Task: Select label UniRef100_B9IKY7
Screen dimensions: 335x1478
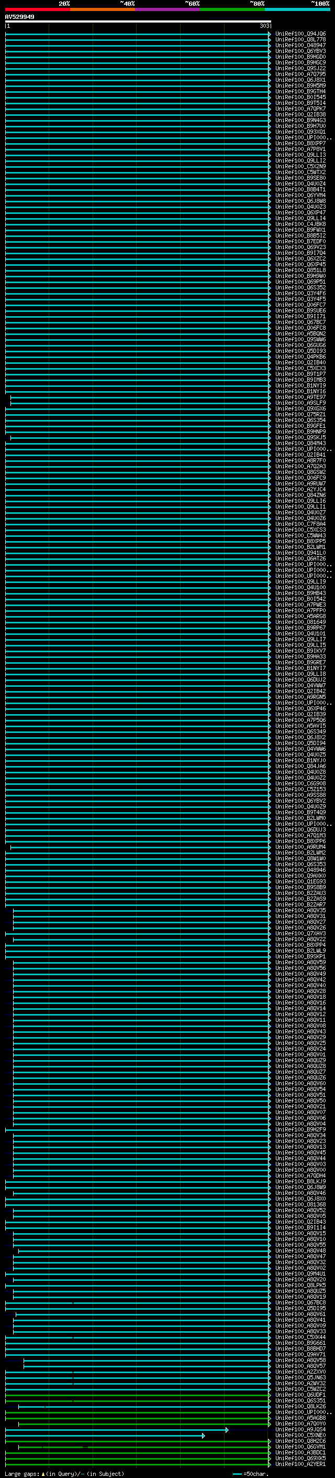Action: coord(300,651)
